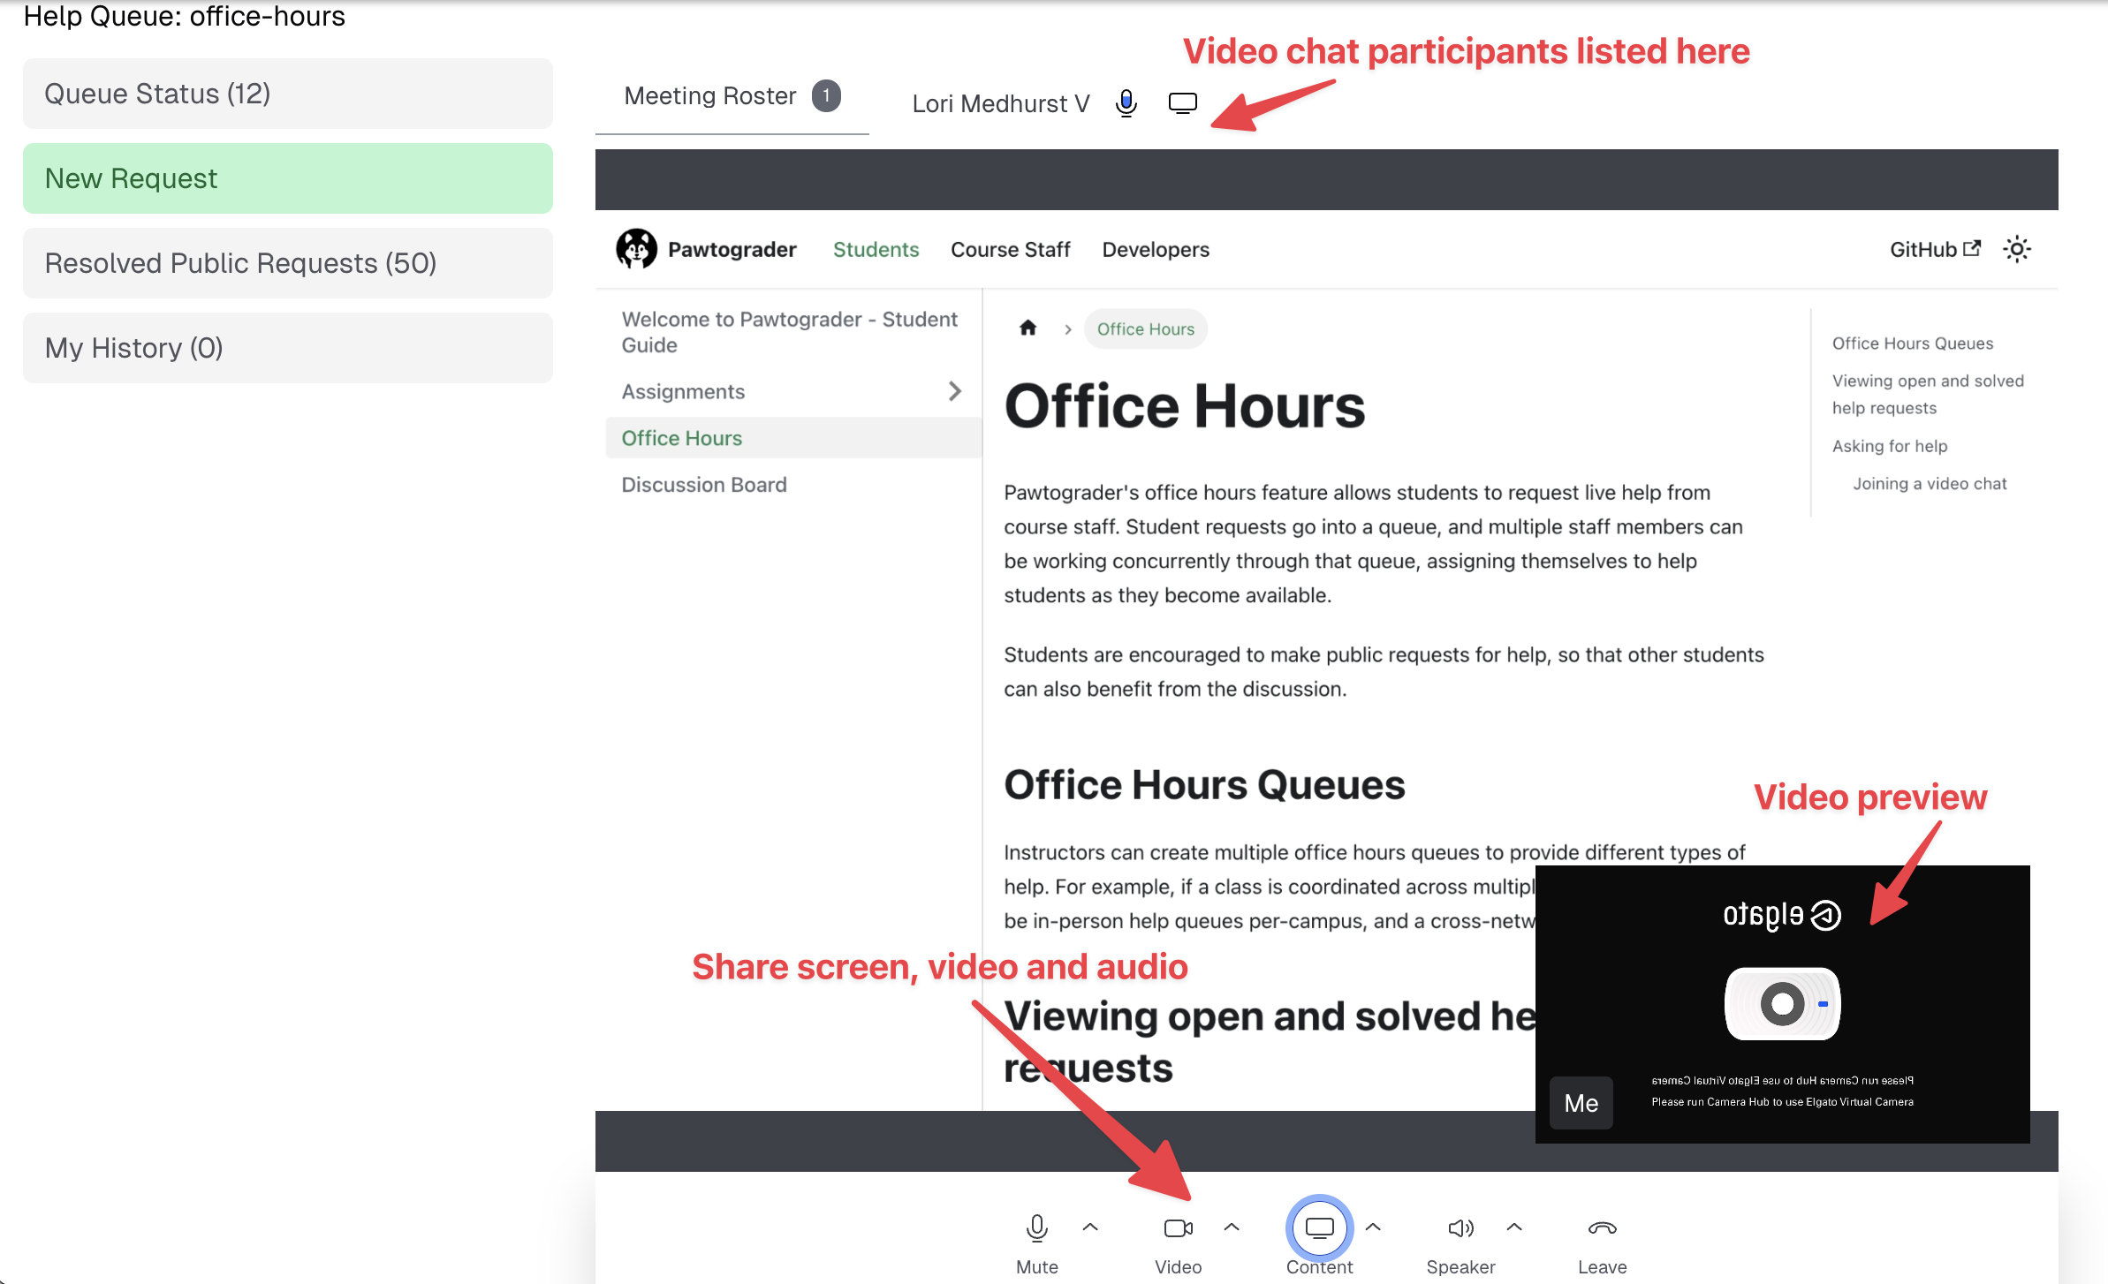Mute the microphone in call controls
The width and height of the screenshot is (2108, 1284).
coord(1036,1228)
